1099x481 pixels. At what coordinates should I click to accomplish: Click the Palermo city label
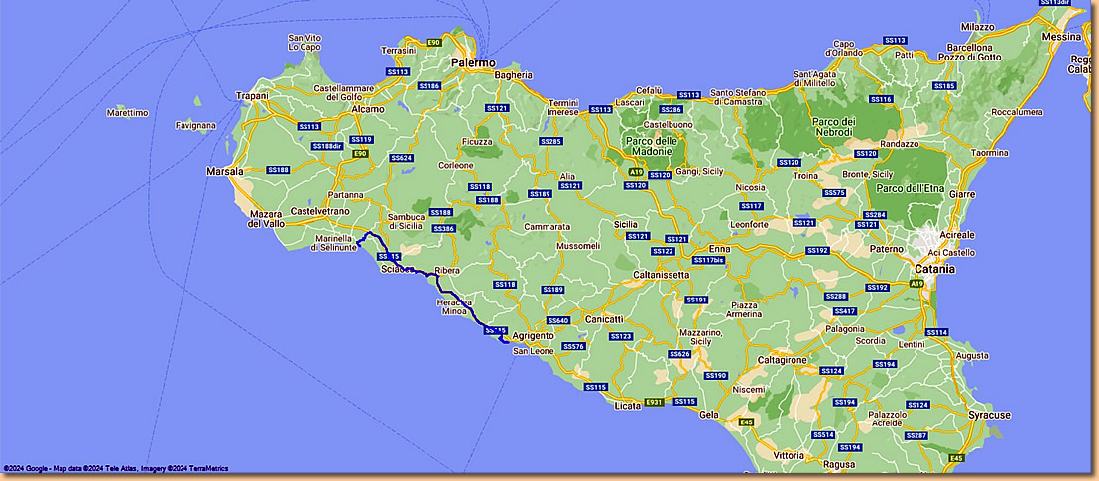473,63
